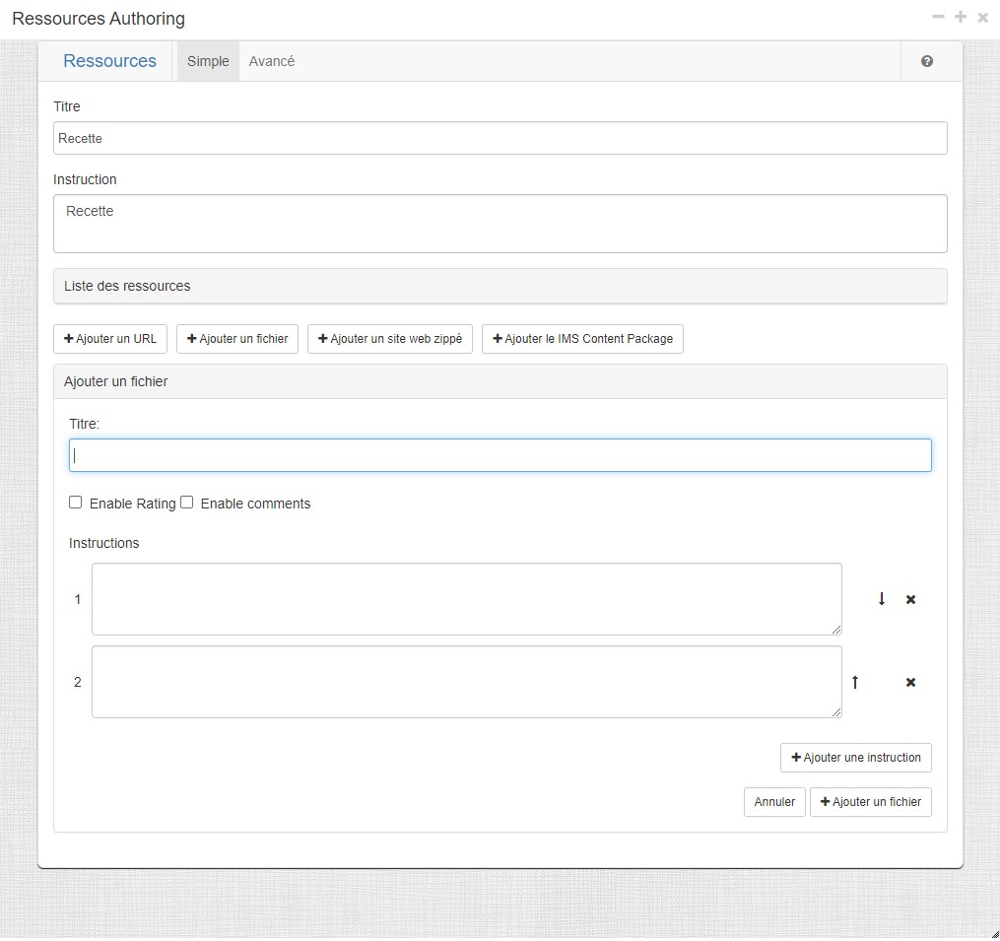Screen dimensions: 1000x941
Task: Click the window resize grip corner
Action: click(994, 934)
